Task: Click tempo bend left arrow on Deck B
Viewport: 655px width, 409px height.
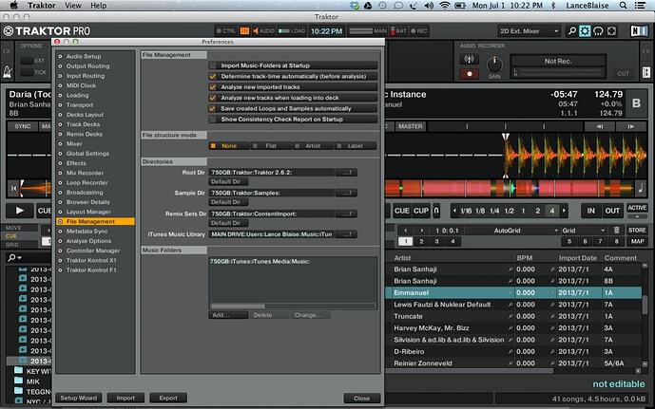Action: (x=600, y=126)
